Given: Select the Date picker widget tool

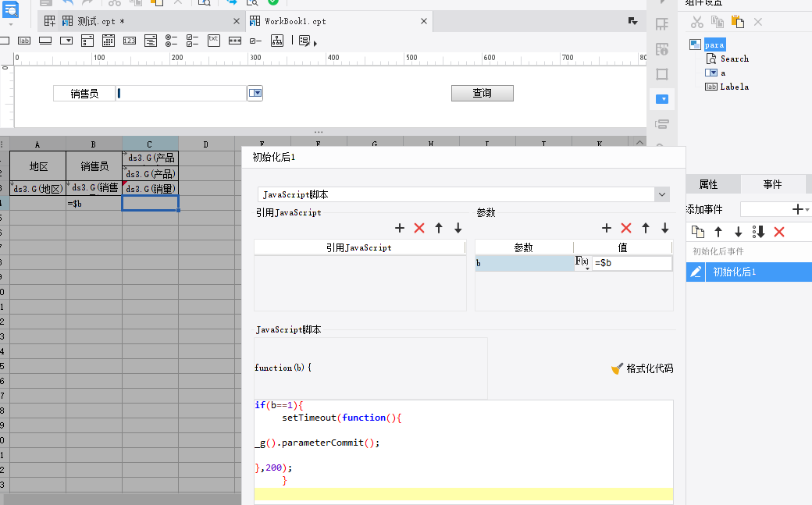Looking at the screenshot, I should 109,41.
